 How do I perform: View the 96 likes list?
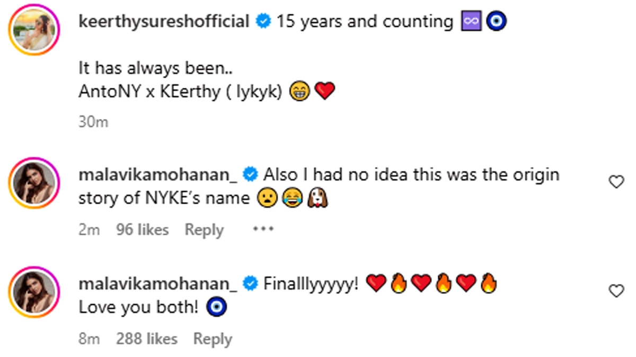coord(142,230)
